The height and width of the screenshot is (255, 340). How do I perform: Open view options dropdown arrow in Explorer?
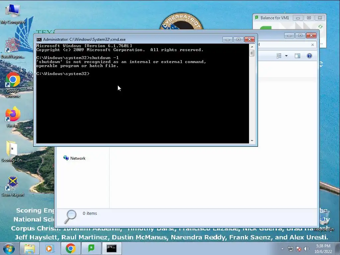pos(286,56)
